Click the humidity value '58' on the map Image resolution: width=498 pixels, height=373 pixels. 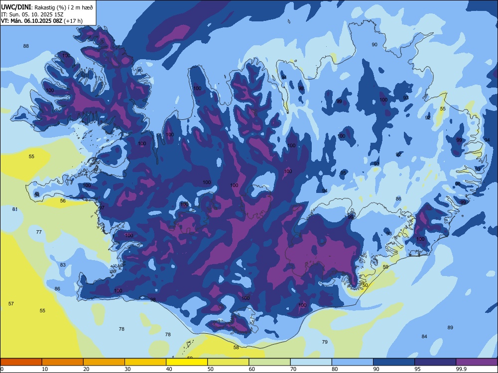click(236, 347)
